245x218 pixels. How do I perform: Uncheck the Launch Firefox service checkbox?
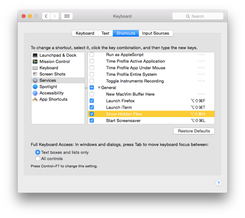pos(92,101)
